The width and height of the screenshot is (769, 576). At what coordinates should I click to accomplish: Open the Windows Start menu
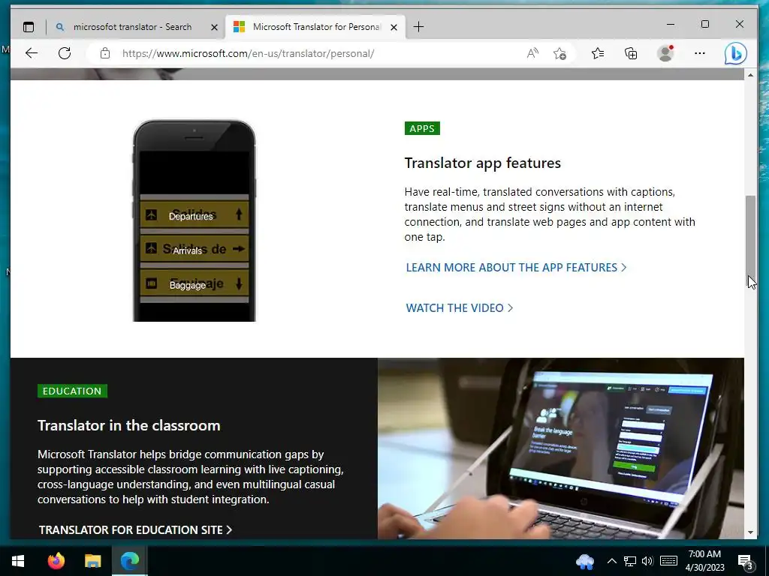18,561
